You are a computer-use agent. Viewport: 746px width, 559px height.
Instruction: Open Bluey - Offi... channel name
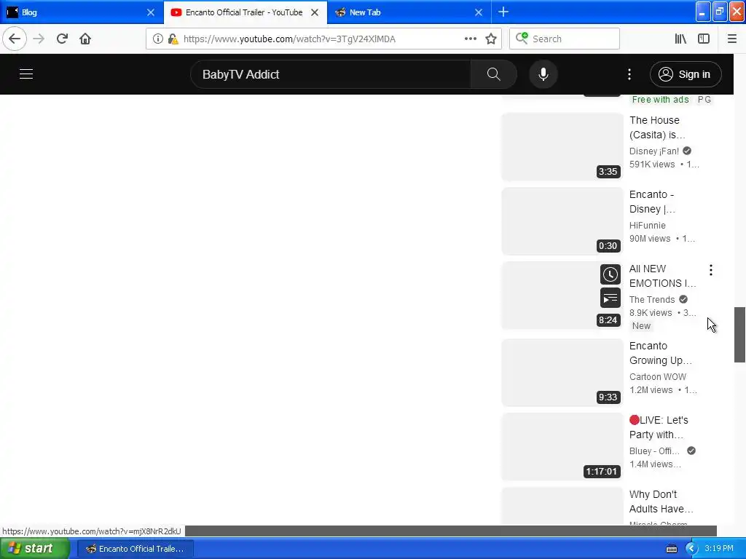[654, 451]
